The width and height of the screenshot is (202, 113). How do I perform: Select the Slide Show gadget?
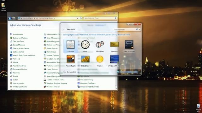point(85,61)
